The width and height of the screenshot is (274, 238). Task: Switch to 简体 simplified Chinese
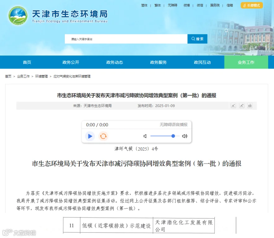point(144,5)
